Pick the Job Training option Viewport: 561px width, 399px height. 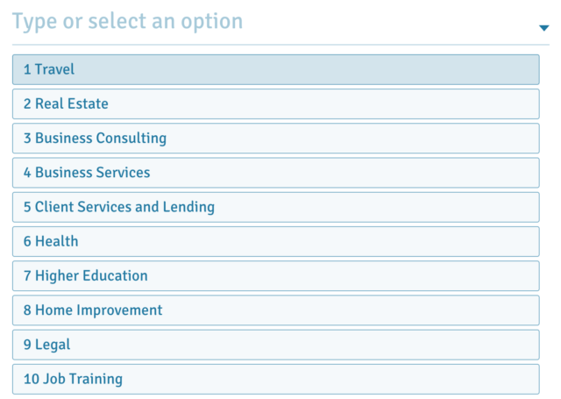click(275, 379)
